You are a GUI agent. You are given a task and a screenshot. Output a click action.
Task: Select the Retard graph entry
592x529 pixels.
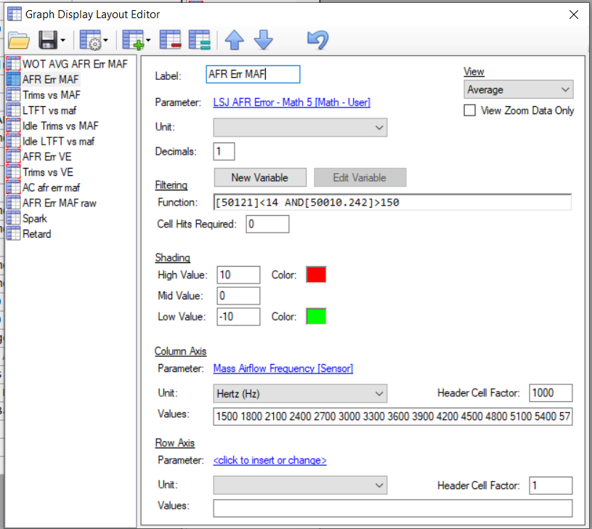[x=36, y=235]
